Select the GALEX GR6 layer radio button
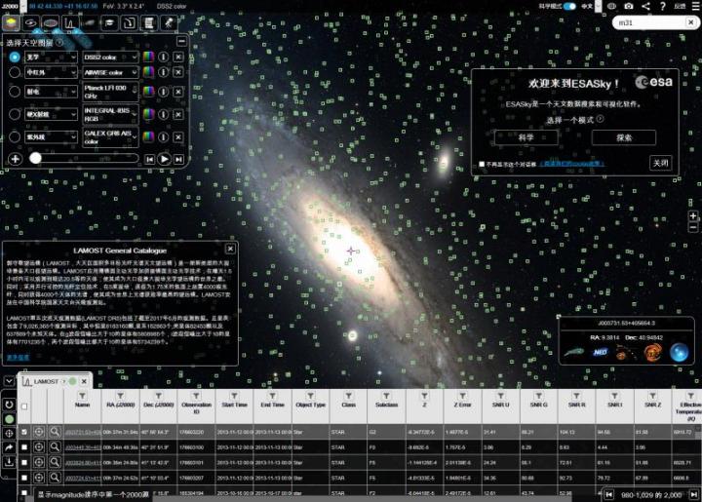702x502 pixels. [15, 136]
